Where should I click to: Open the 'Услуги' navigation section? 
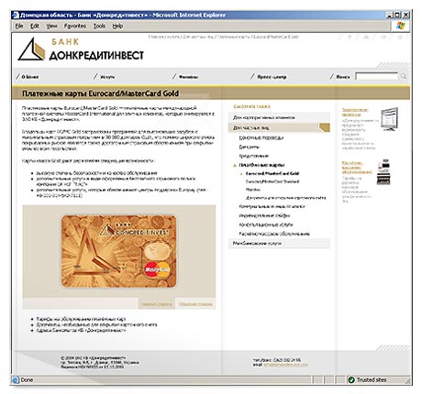(107, 77)
